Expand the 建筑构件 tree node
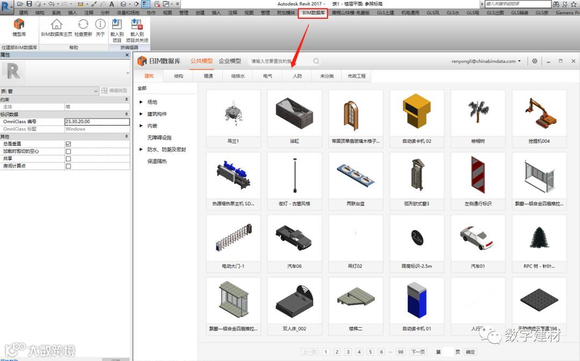The height and width of the screenshot is (361, 580). (141, 114)
